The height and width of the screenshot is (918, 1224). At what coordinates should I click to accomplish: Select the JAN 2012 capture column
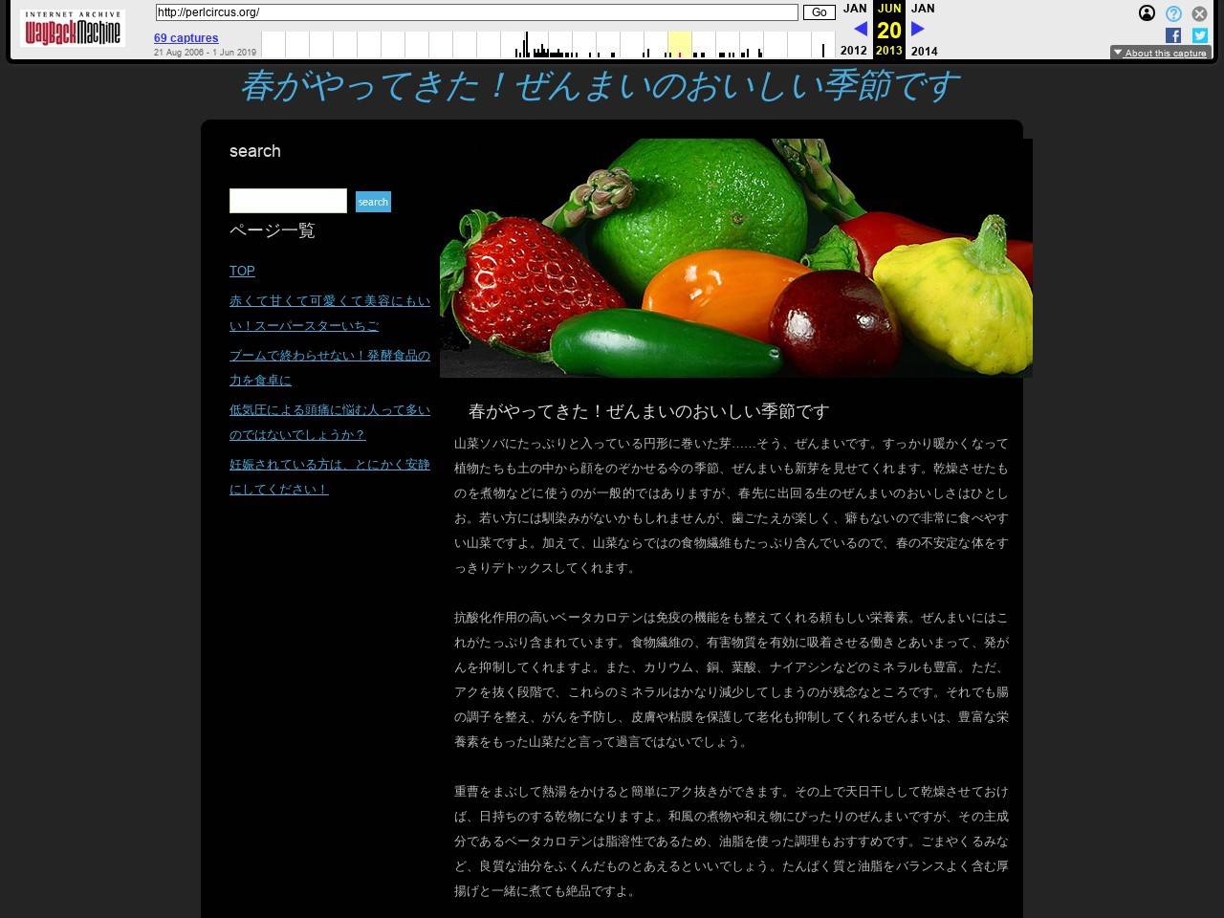(853, 29)
